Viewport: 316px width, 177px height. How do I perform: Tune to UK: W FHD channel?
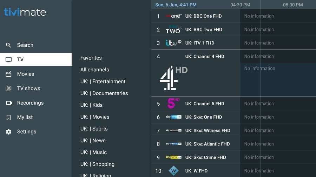click(196, 171)
